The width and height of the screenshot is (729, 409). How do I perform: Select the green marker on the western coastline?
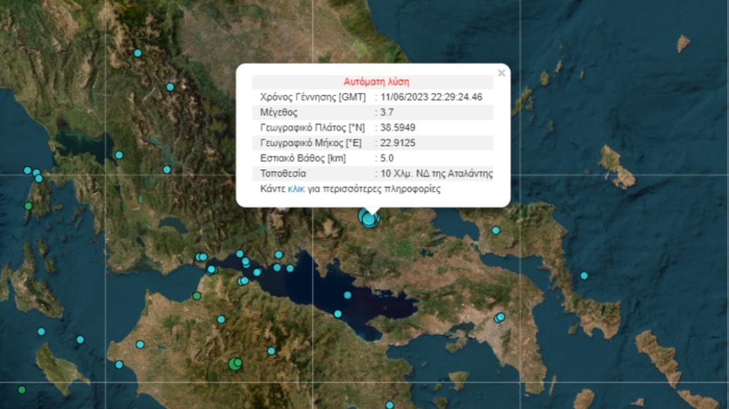[27, 205]
